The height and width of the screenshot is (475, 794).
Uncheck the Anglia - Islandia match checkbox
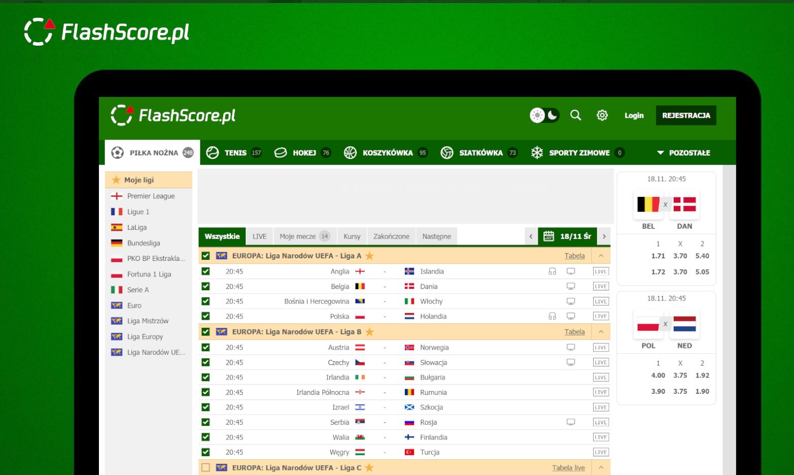[x=205, y=272]
